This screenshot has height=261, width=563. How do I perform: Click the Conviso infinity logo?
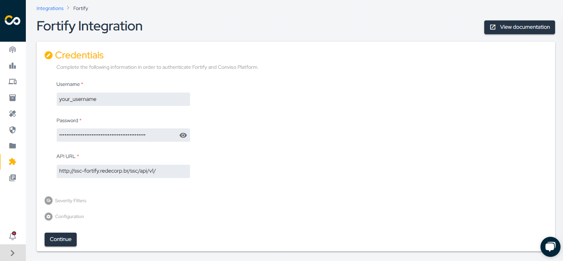[13, 20]
